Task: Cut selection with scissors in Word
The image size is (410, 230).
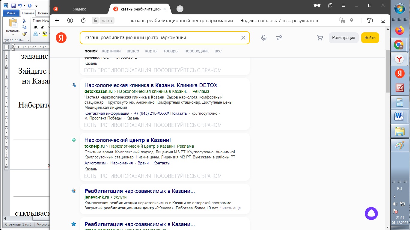Action: click(24, 21)
